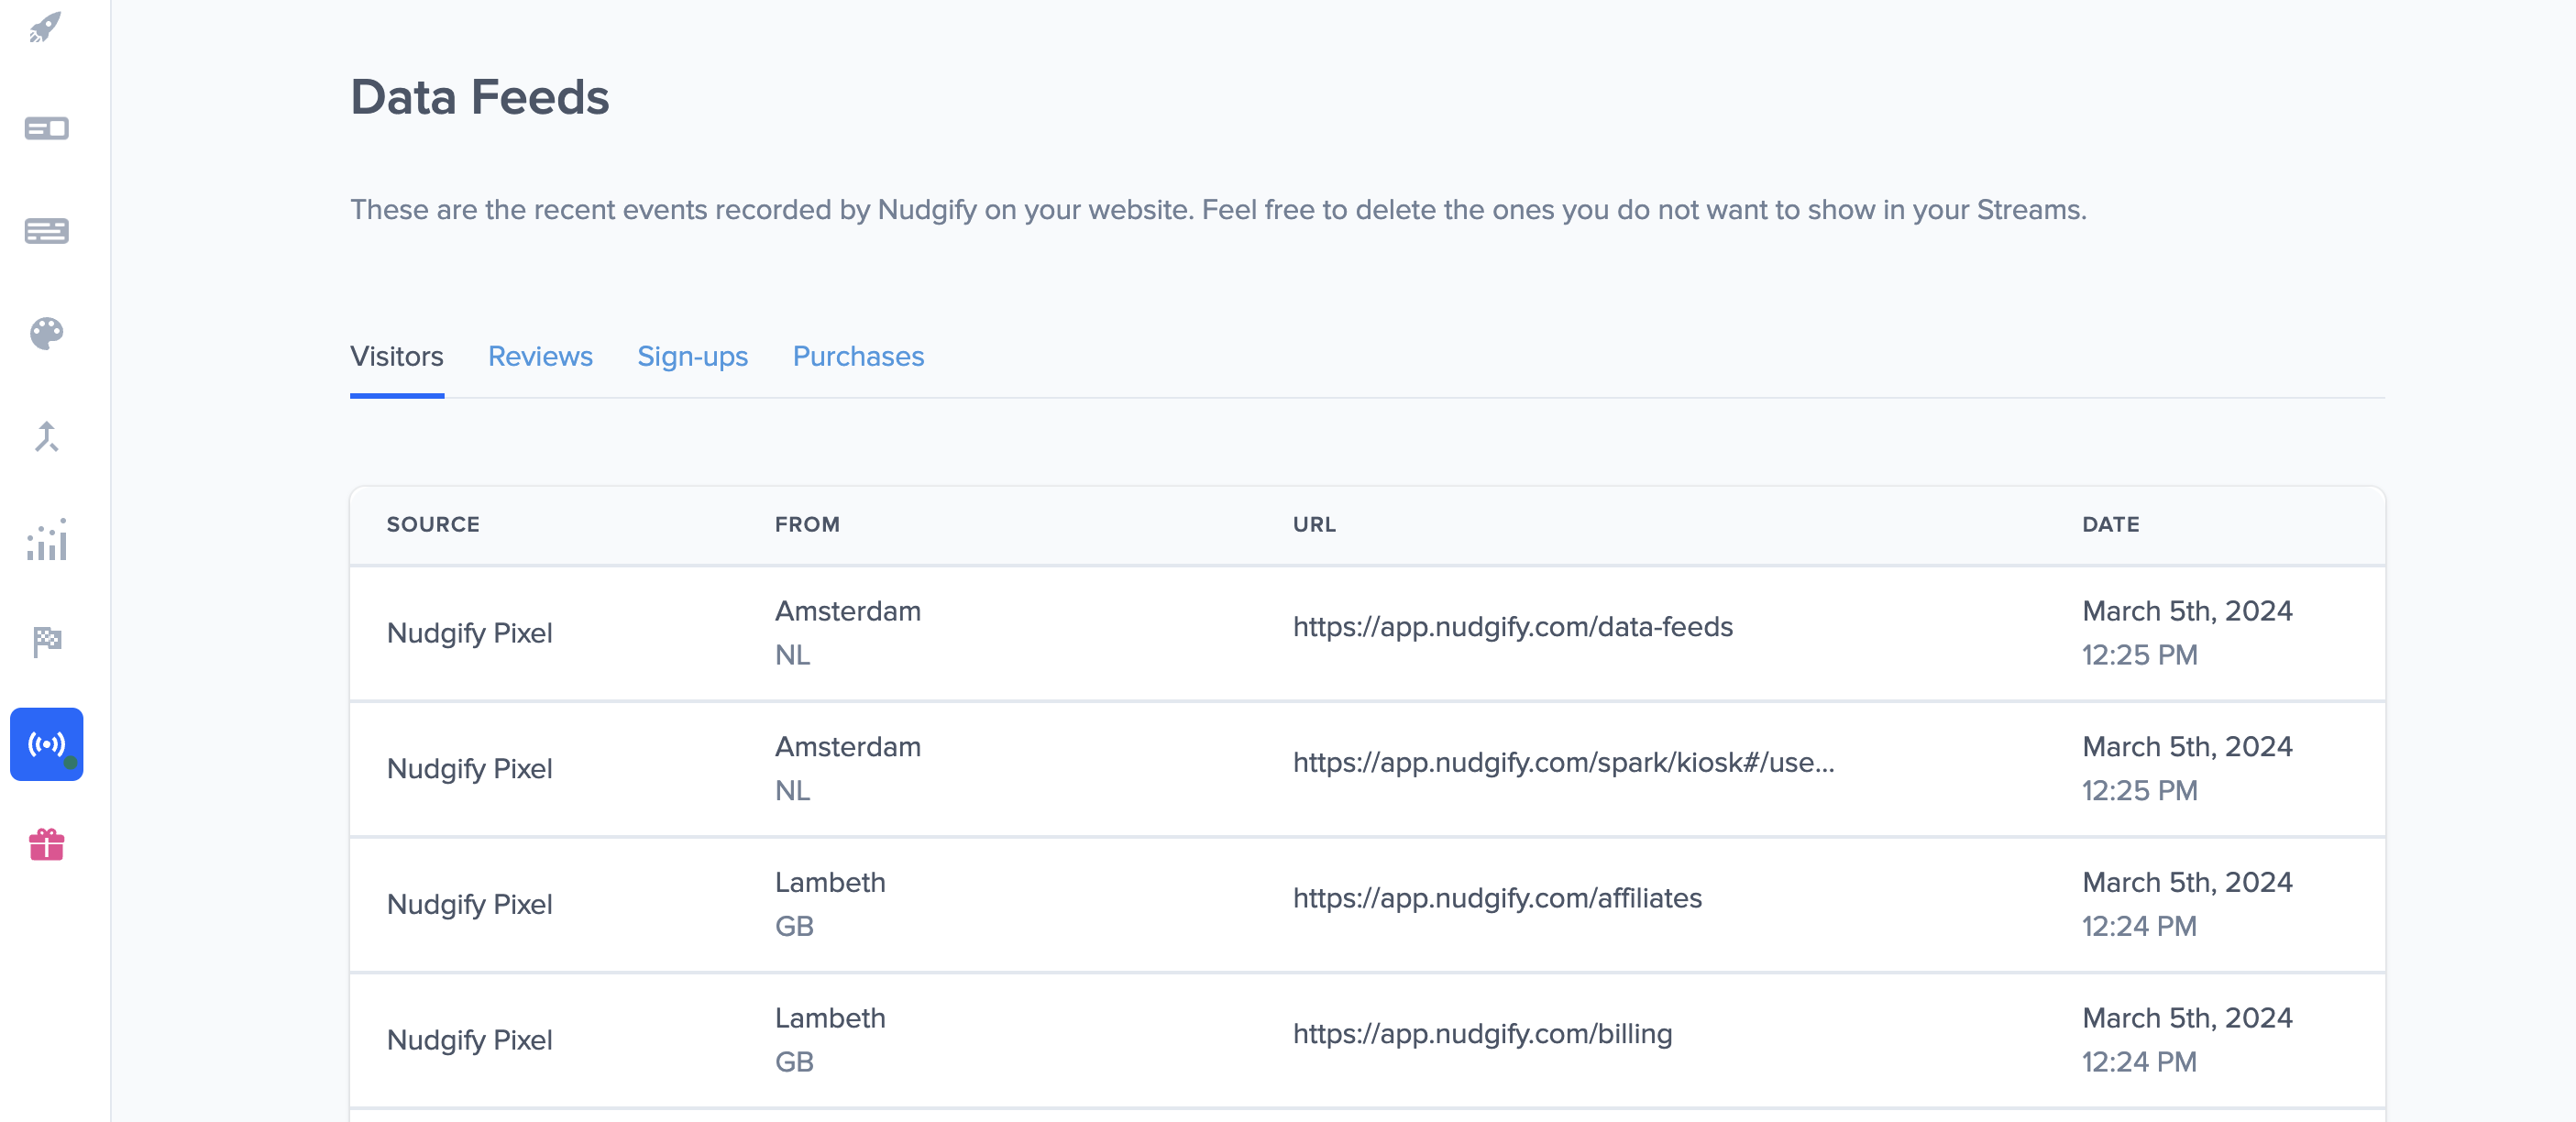Switch to the Sign-ups tab
Screen dimensions: 2576x1122
click(x=692, y=356)
